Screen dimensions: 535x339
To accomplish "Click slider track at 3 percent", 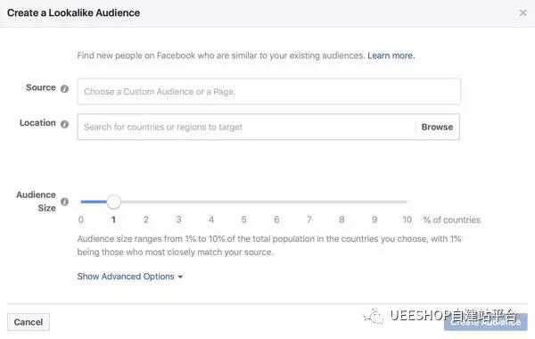I will click(x=179, y=202).
